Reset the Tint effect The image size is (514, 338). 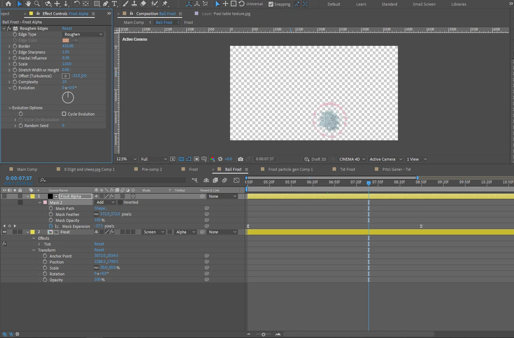pyautogui.click(x=99, y=244)
